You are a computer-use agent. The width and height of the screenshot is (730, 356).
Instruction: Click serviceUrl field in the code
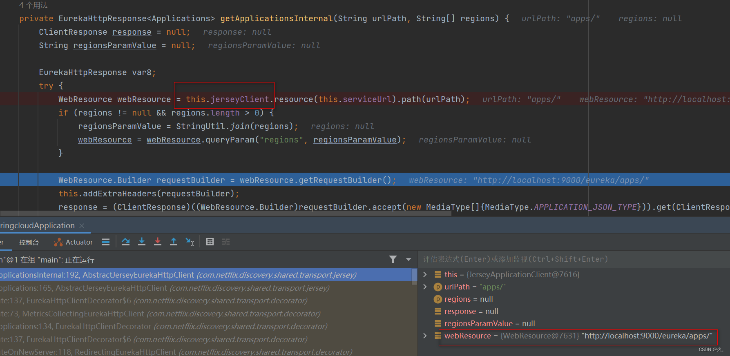(367, 99)
